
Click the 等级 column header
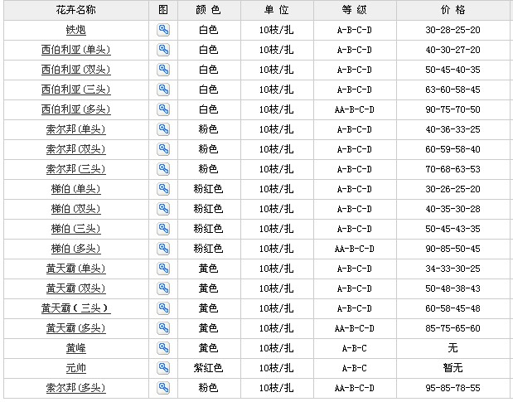coord(355,10)
